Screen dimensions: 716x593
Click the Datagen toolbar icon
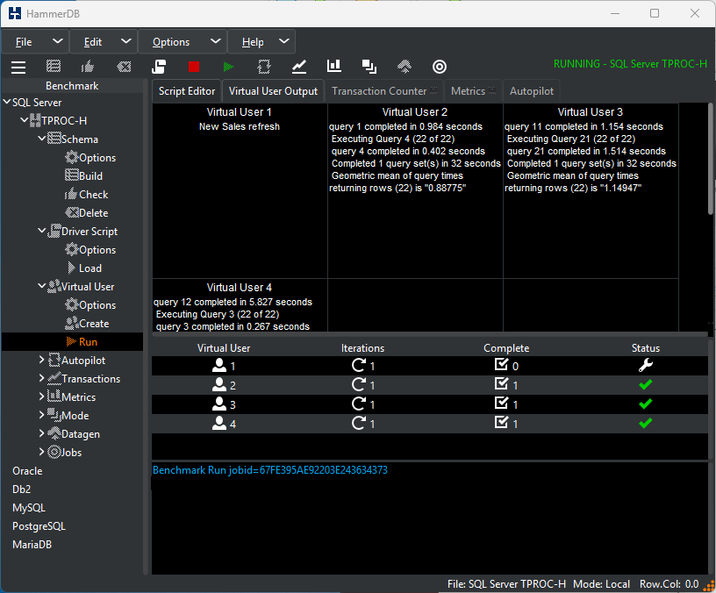point(405,67)
